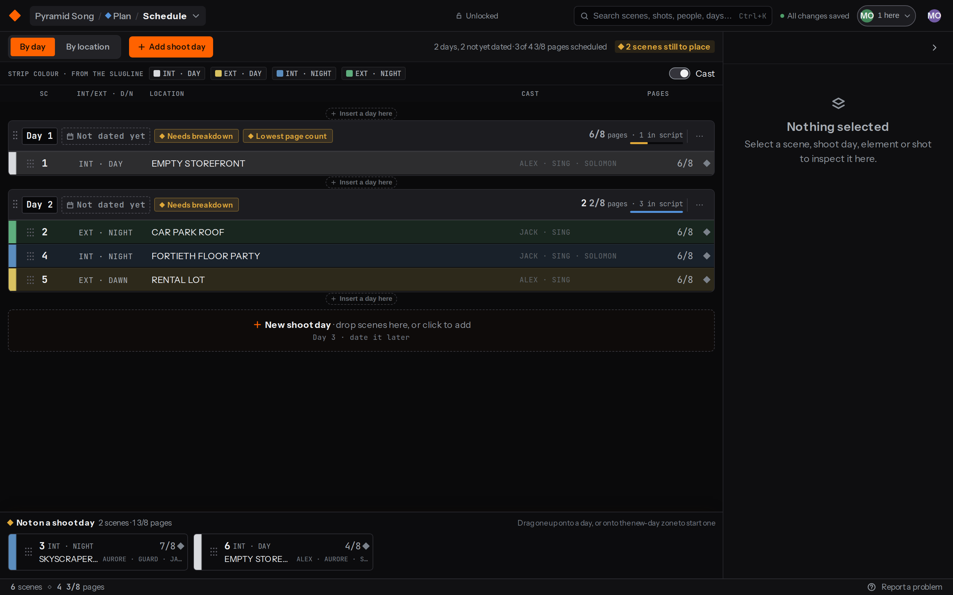
Task: Switch to the By location view
Action: point(87,47)
